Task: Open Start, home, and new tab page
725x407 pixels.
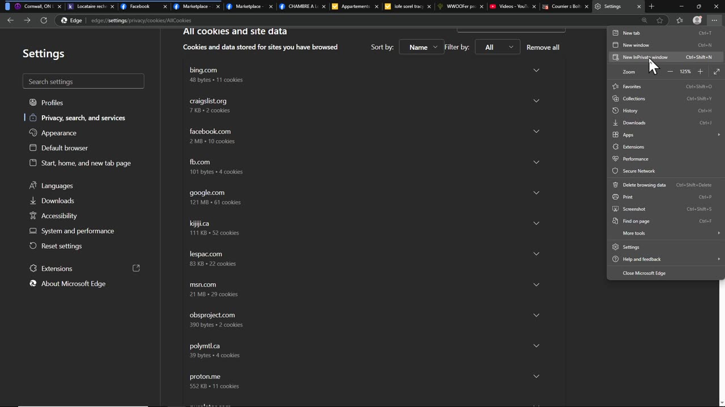Action: click(83, 163)
